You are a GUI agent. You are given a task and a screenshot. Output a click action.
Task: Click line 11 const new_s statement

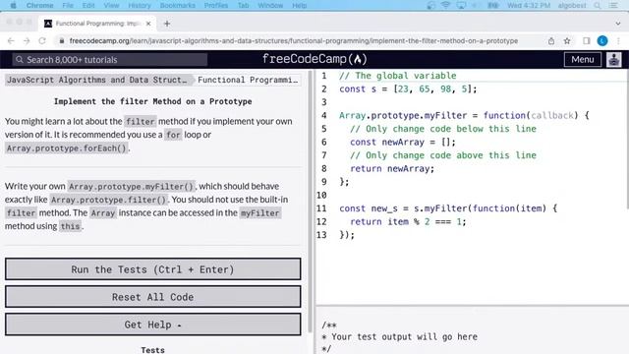[448, 208]
